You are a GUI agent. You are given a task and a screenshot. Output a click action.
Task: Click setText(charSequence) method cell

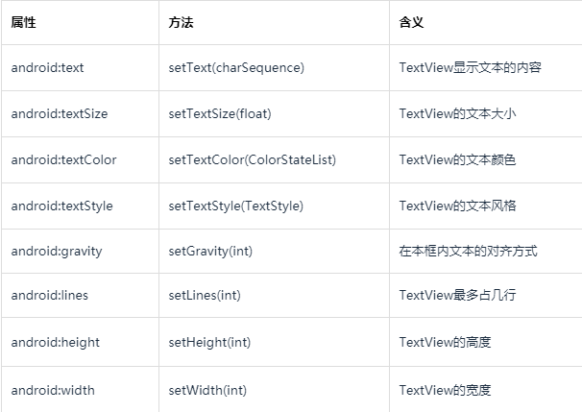pos(236,68)
